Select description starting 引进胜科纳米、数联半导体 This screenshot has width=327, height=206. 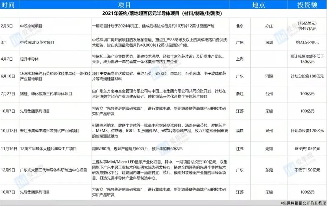click(160, 131)
